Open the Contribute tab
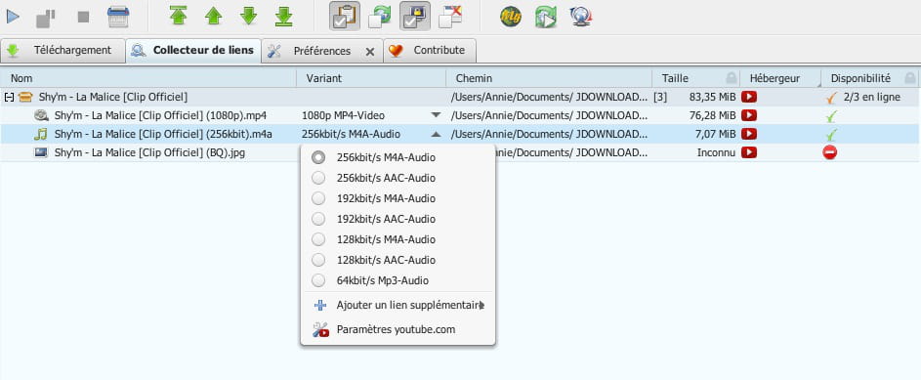Viewport: 921px width, 380px height. [x=430, y=51]
